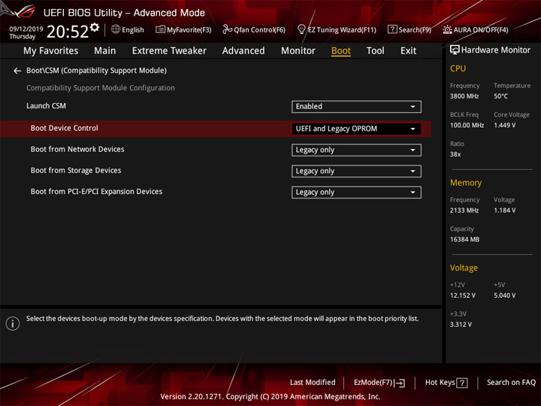Click the Hot Keys question mark box
Screen dimensions: 541x406
(x=462, y=383)
